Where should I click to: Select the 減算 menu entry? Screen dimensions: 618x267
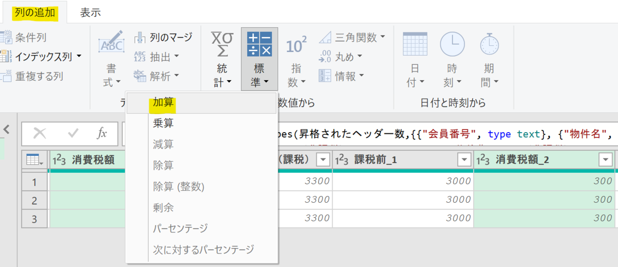[201, 144]
